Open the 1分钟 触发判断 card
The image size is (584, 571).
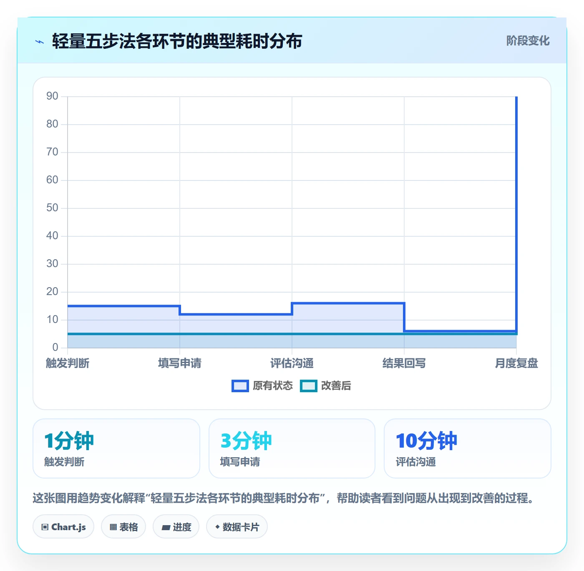click(116, 448)
